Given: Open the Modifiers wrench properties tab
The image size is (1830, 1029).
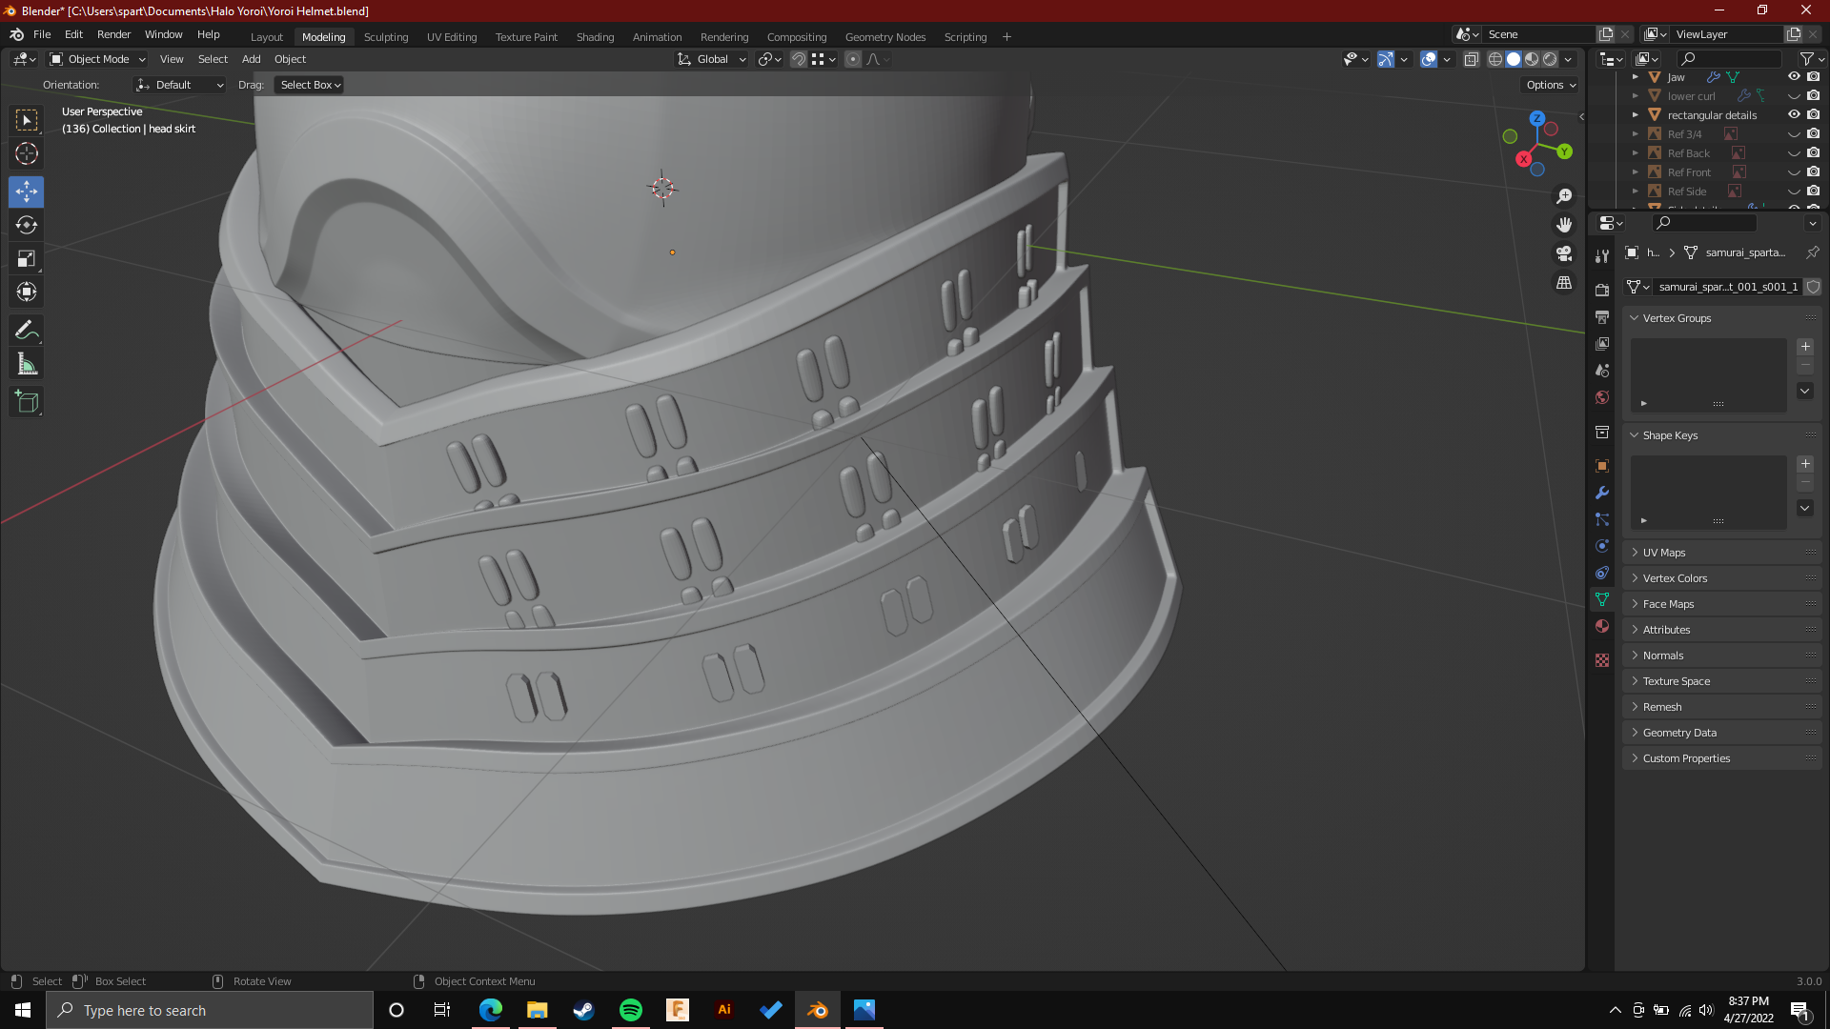Looking at the screenshot, I should [1602, 493].
